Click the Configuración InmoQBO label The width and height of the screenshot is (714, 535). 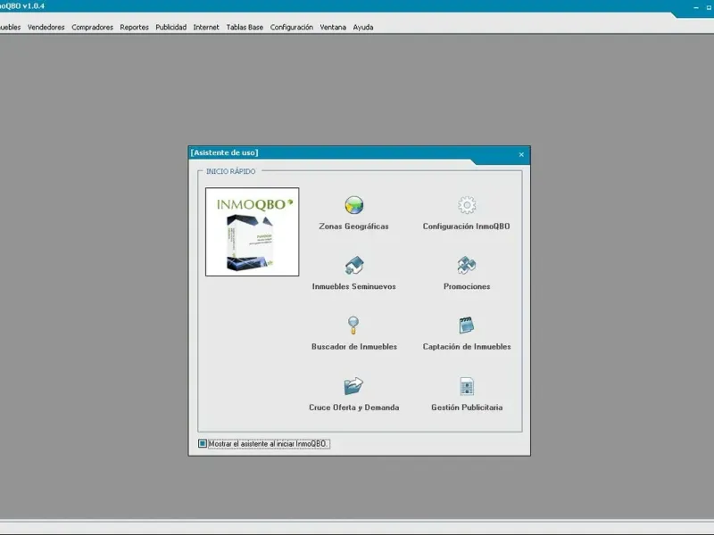tap(466, 226)
